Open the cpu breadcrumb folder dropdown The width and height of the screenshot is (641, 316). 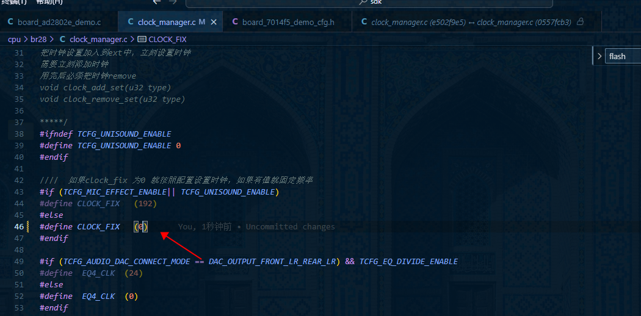tap(14, 39)
